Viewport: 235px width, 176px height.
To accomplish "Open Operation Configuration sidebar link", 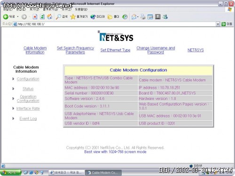I will (28, 99).
